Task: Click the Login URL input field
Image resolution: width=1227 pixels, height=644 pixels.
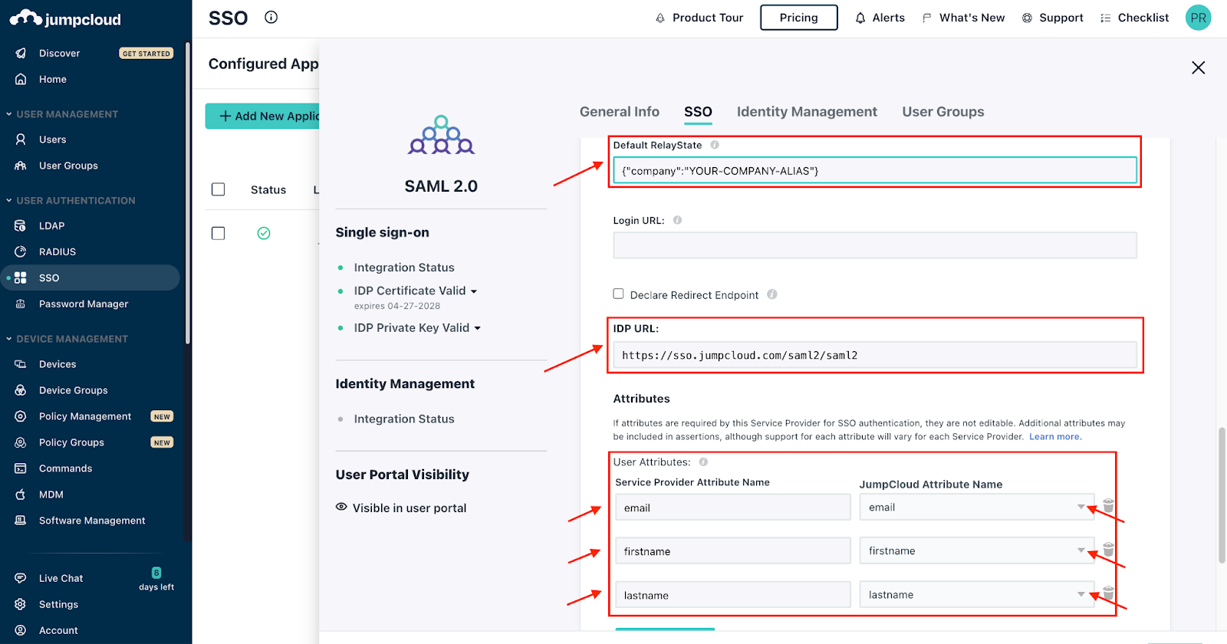Action: [x=875, y=245]
